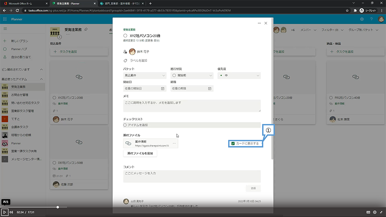Switch to 部門_営業部 案件情報 browser tab
This screenshot has height=217, width=386.
tap(121, 3)
